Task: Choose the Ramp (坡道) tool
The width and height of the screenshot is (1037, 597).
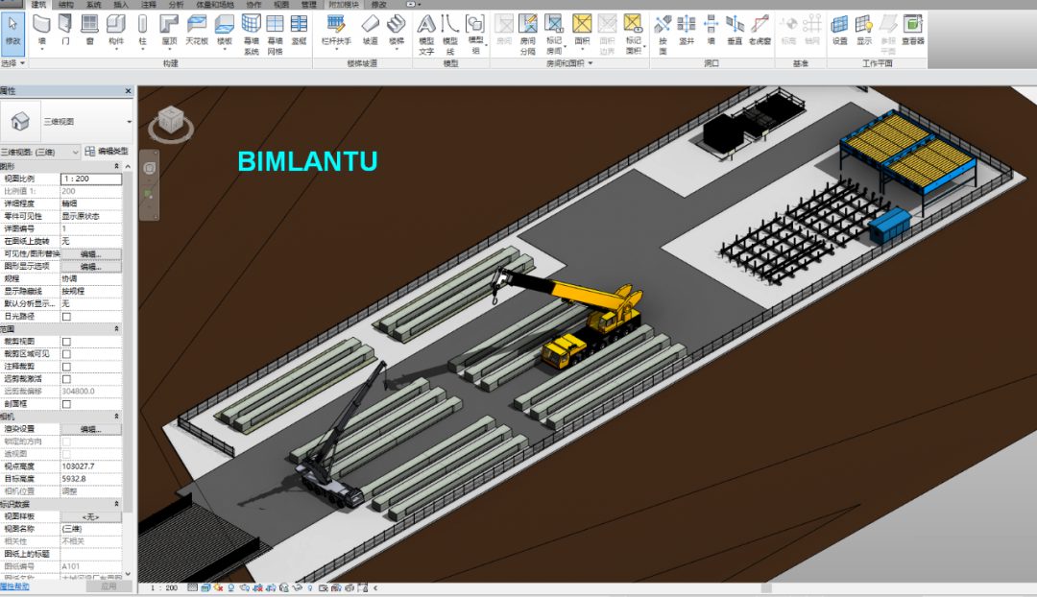Action: pos(371,31)
